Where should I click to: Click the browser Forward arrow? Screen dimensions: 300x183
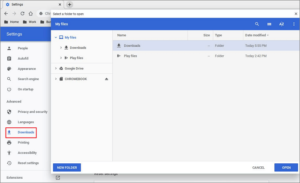point(14,13)
